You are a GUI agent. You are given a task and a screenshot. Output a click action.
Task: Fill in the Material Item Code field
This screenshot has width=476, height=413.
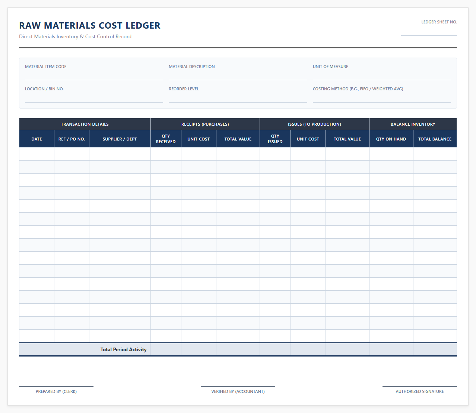coord(94,76)
